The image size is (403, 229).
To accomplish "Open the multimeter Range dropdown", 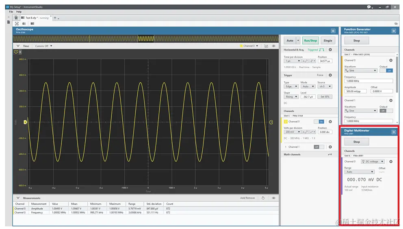I will [x=359, y=172].
